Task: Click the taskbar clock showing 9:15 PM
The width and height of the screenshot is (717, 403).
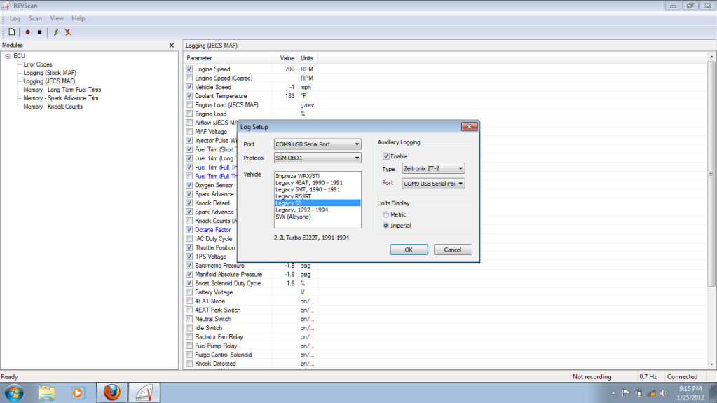Action: (x=690, y=393)
